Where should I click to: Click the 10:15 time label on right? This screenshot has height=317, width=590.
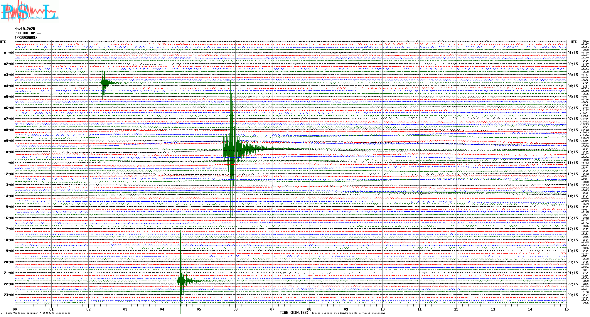(572, 152)
